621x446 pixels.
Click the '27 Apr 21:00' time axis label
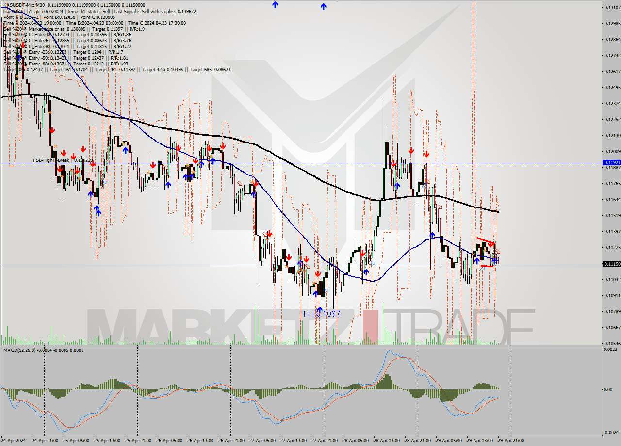(x=324, y=441)
